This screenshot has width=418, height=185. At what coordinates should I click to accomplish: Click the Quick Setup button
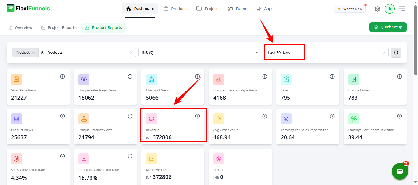388,27
